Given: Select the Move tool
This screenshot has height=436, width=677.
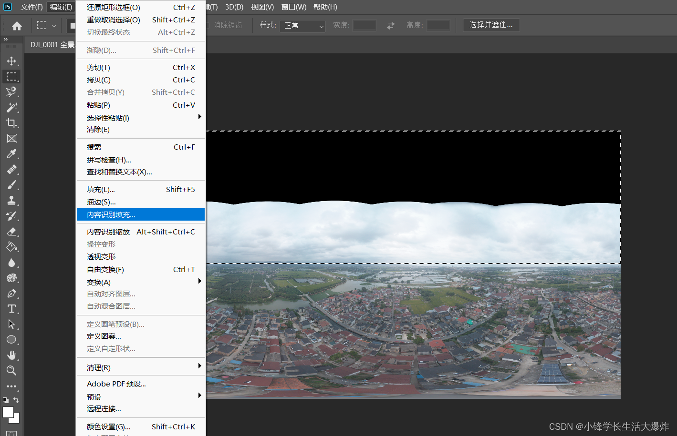Looking at the screenshot, I should pos(11,61).
